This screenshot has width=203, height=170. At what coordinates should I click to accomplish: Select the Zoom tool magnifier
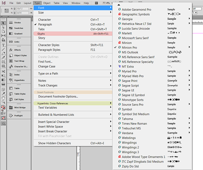click(x=3, y=102)
